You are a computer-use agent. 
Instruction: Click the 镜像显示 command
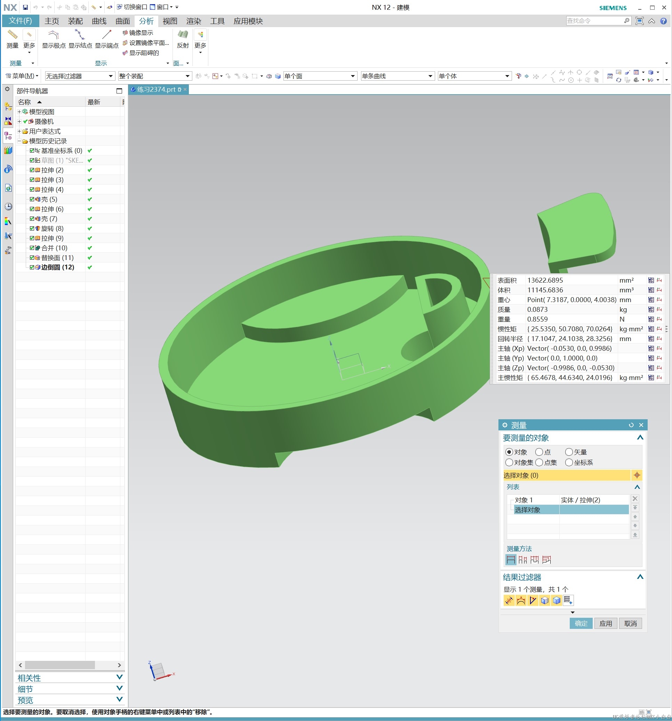tap(138, 33)
